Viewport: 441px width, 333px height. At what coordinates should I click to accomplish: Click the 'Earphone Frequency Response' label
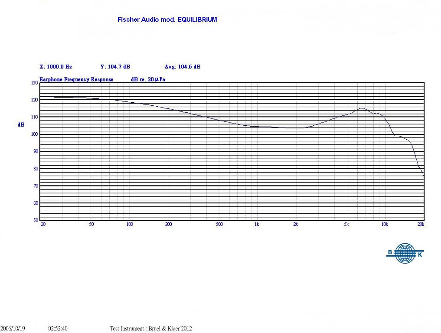[76, 79]
